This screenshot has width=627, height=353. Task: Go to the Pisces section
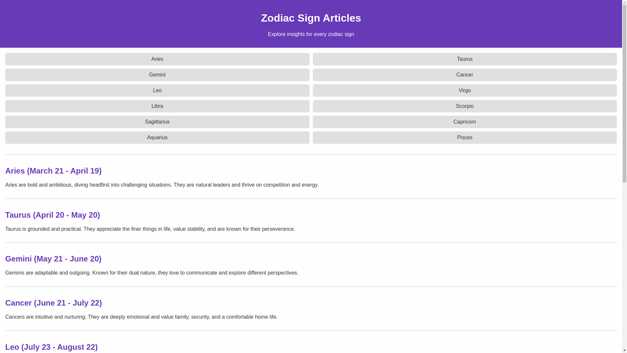[x=464, y=138]
